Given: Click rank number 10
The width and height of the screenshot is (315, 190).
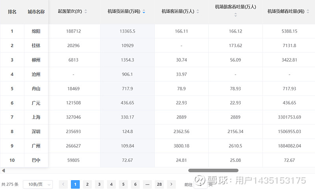Looking at the screenshot, I should pyautogui.click(x=12, y=160).
